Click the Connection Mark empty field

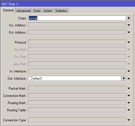[77, 95]
